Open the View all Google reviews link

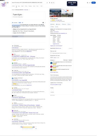pyautogui.click(x=54, y=72)
